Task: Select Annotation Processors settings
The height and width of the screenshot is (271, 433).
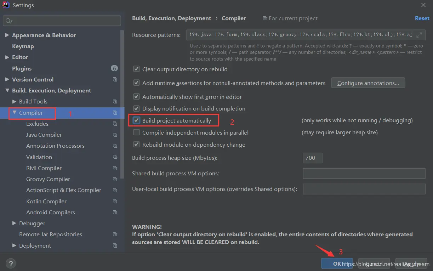Action: (55, 146)
